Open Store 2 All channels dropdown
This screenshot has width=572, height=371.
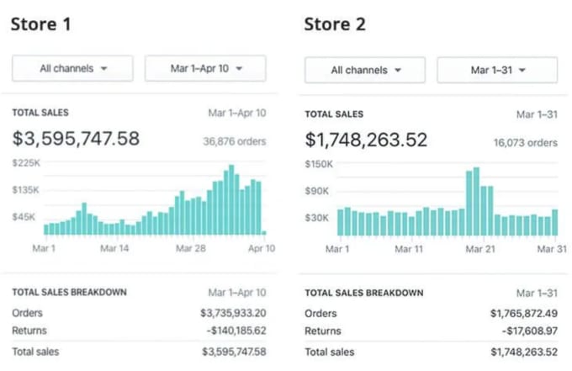(365, 70)
